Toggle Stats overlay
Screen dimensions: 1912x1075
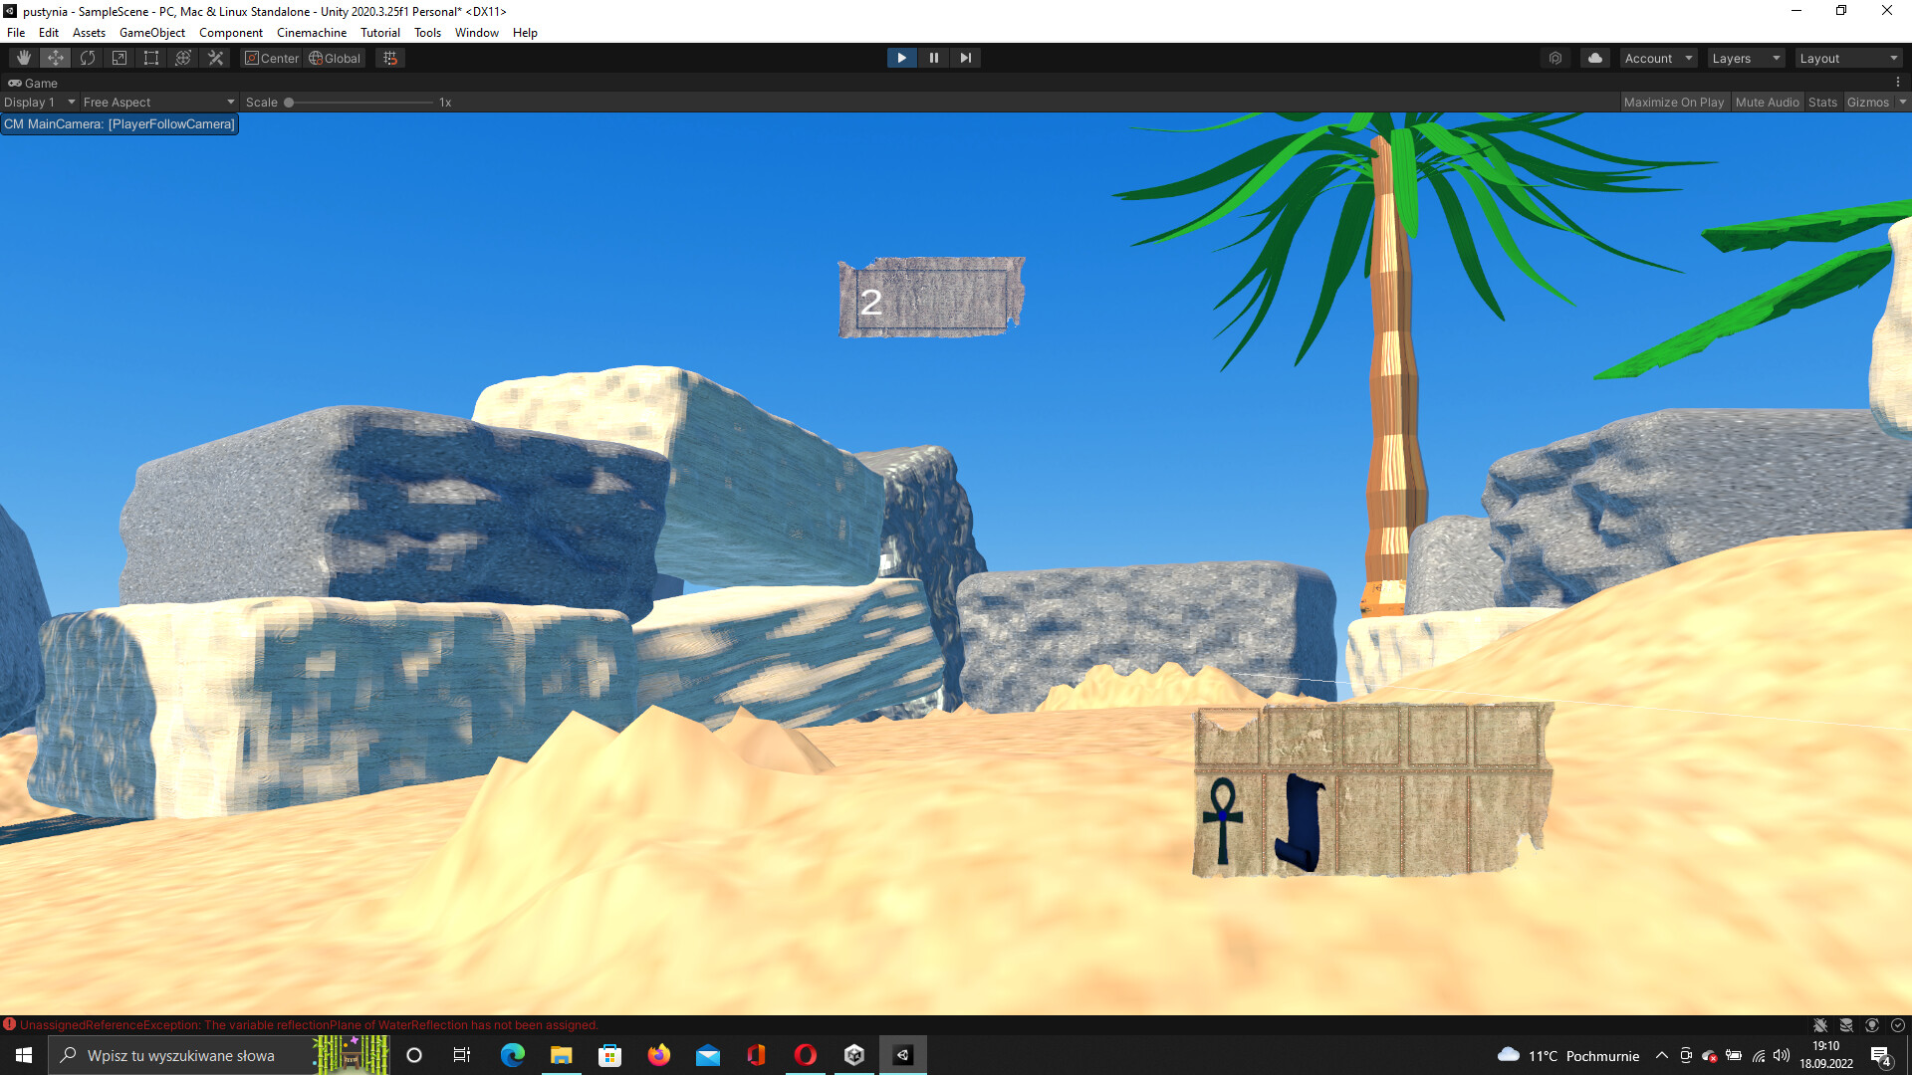coord(1822,103)
